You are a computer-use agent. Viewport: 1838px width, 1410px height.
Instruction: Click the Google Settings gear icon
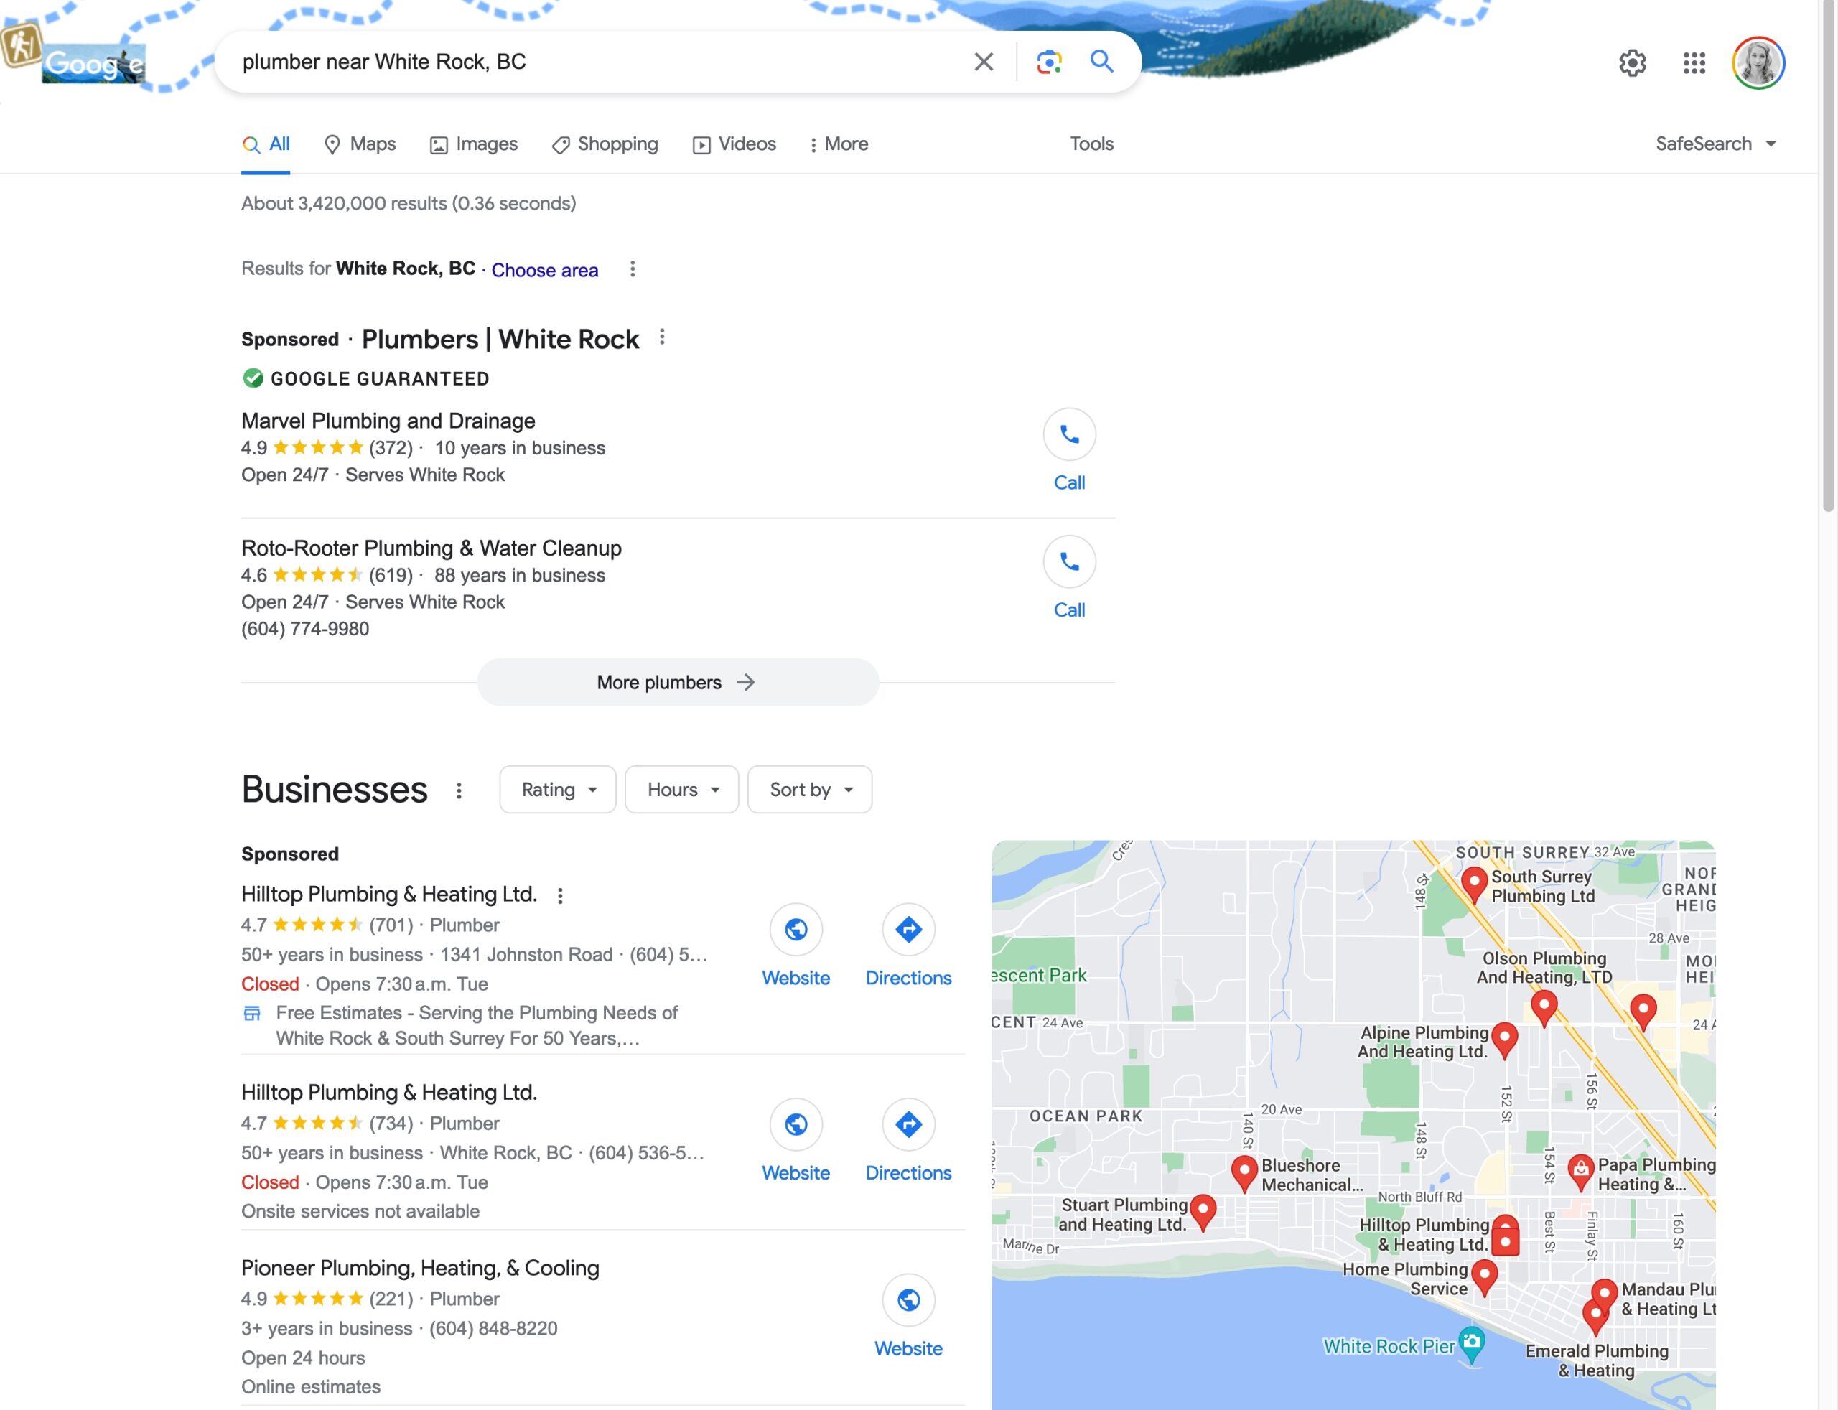point(1632,61)
